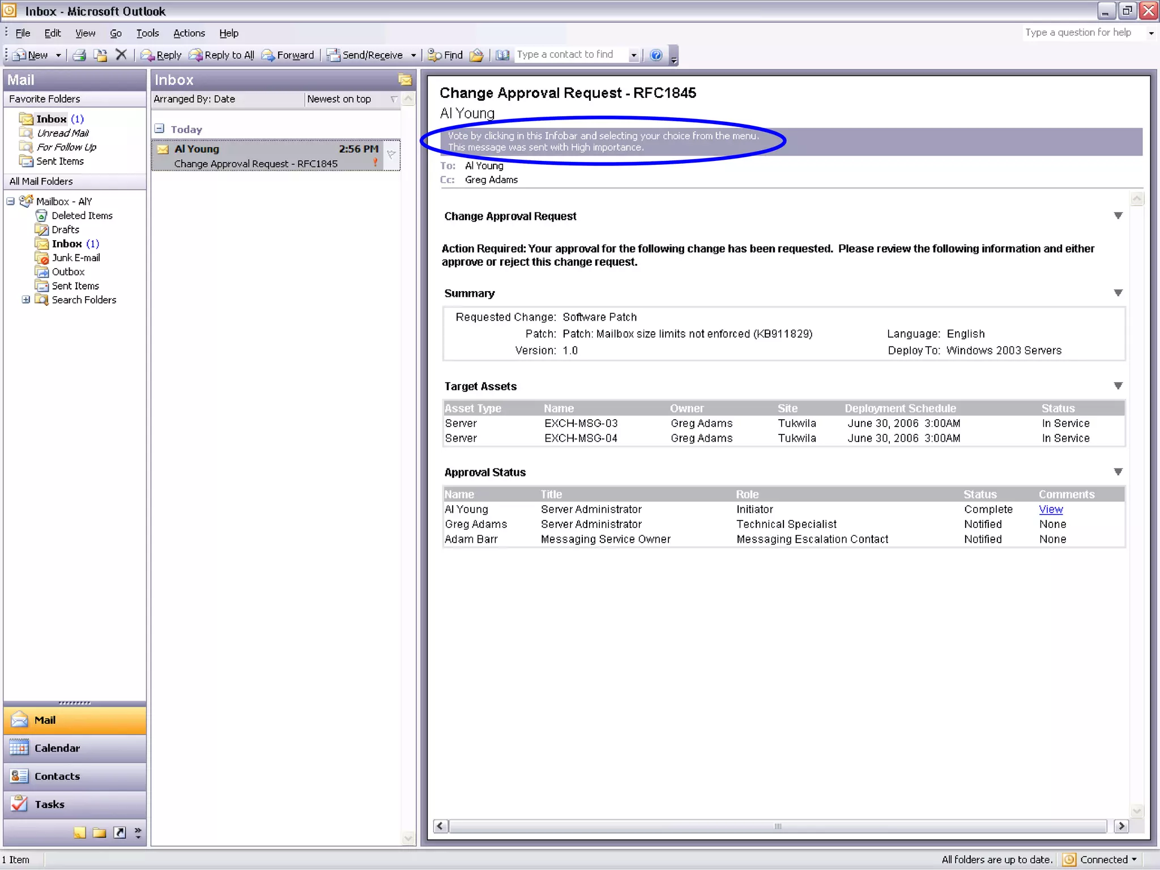Open Folder List icon in navigation pane
The width and height of the screenshot is (1160, 870).
(x=100, y=832)
